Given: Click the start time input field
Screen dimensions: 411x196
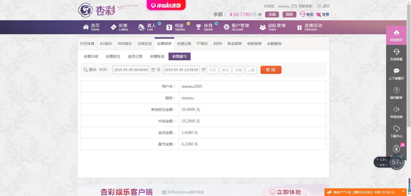Looking at the screenshot, I should [131, 70].
